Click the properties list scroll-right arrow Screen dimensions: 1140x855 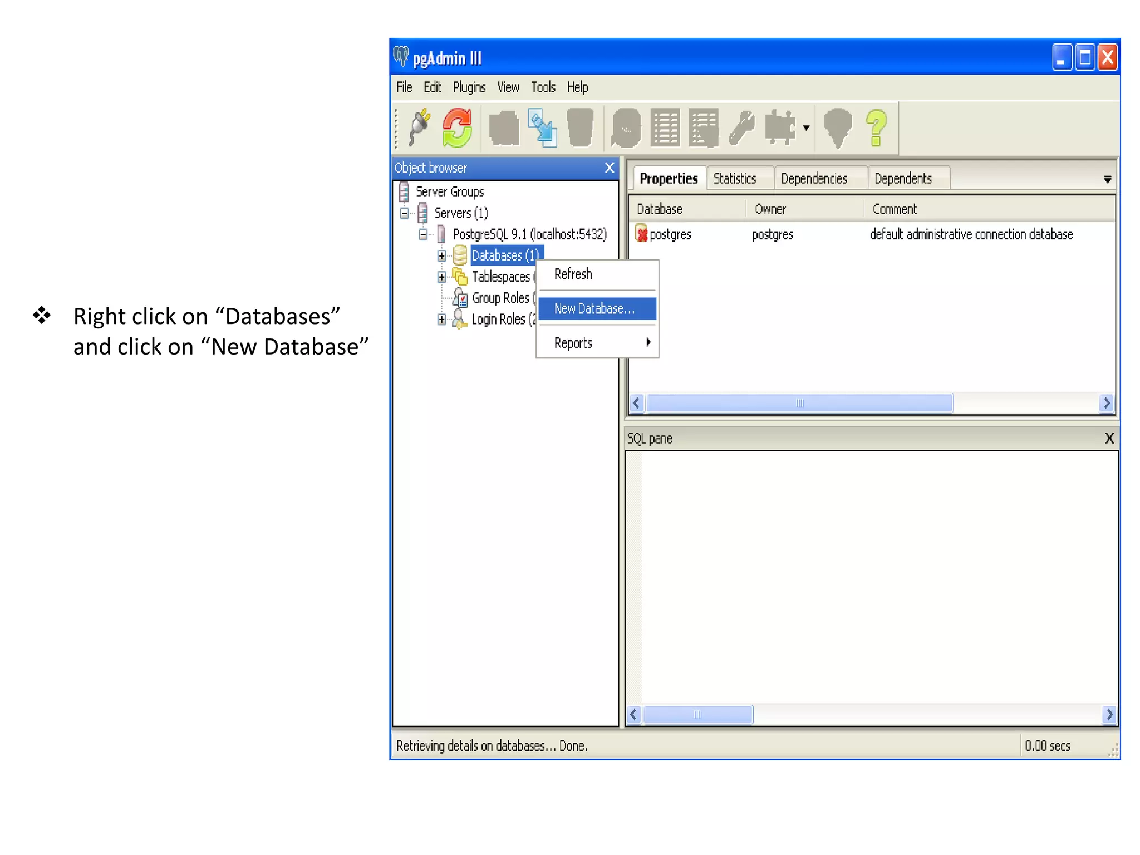1107,403
